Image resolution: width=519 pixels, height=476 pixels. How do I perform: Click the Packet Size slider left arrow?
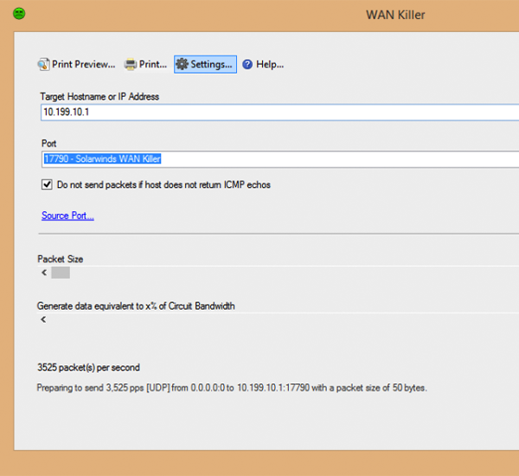[43, 273]
